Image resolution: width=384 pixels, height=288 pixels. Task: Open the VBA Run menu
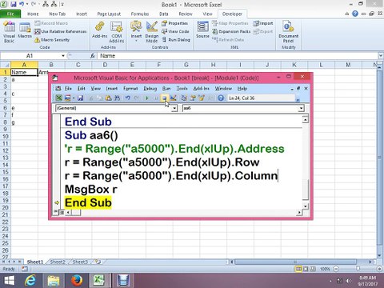click(x=166, y=89)
